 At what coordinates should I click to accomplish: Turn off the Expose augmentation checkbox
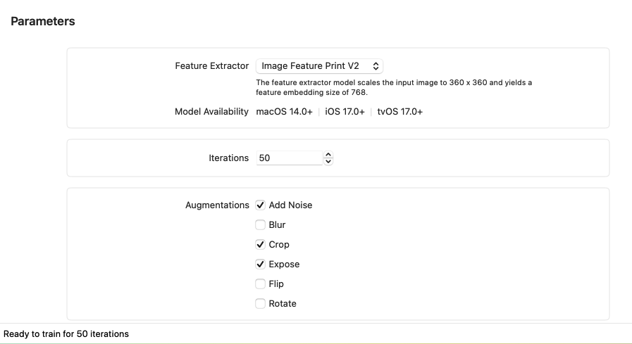(x=261, y=265)
